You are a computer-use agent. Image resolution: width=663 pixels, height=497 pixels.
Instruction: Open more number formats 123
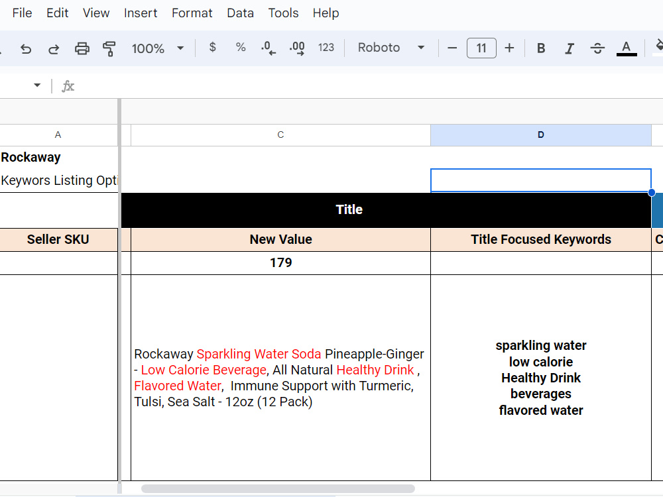pyautogui.click(x=326, y=47)
